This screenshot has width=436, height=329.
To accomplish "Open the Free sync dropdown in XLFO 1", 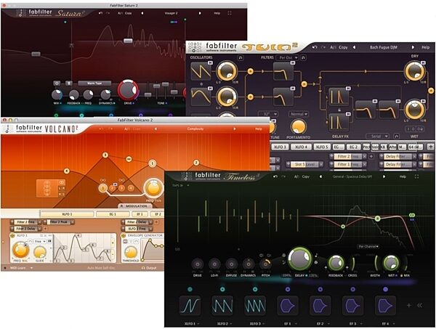I will (x=40, y=241).
